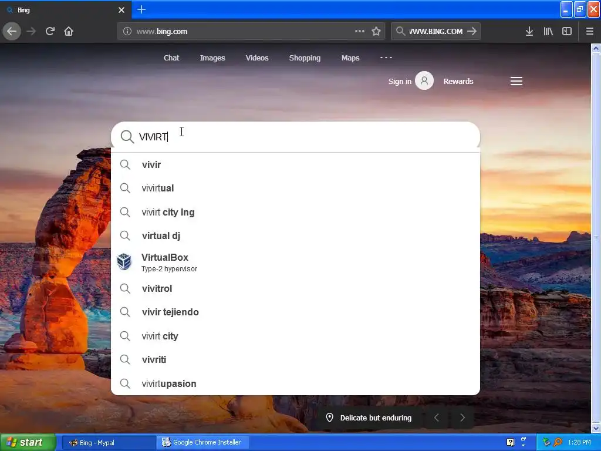Open page actions three-dot menu in address bar
The height and width of the screenshot is (451, 601).
[360, 31]
